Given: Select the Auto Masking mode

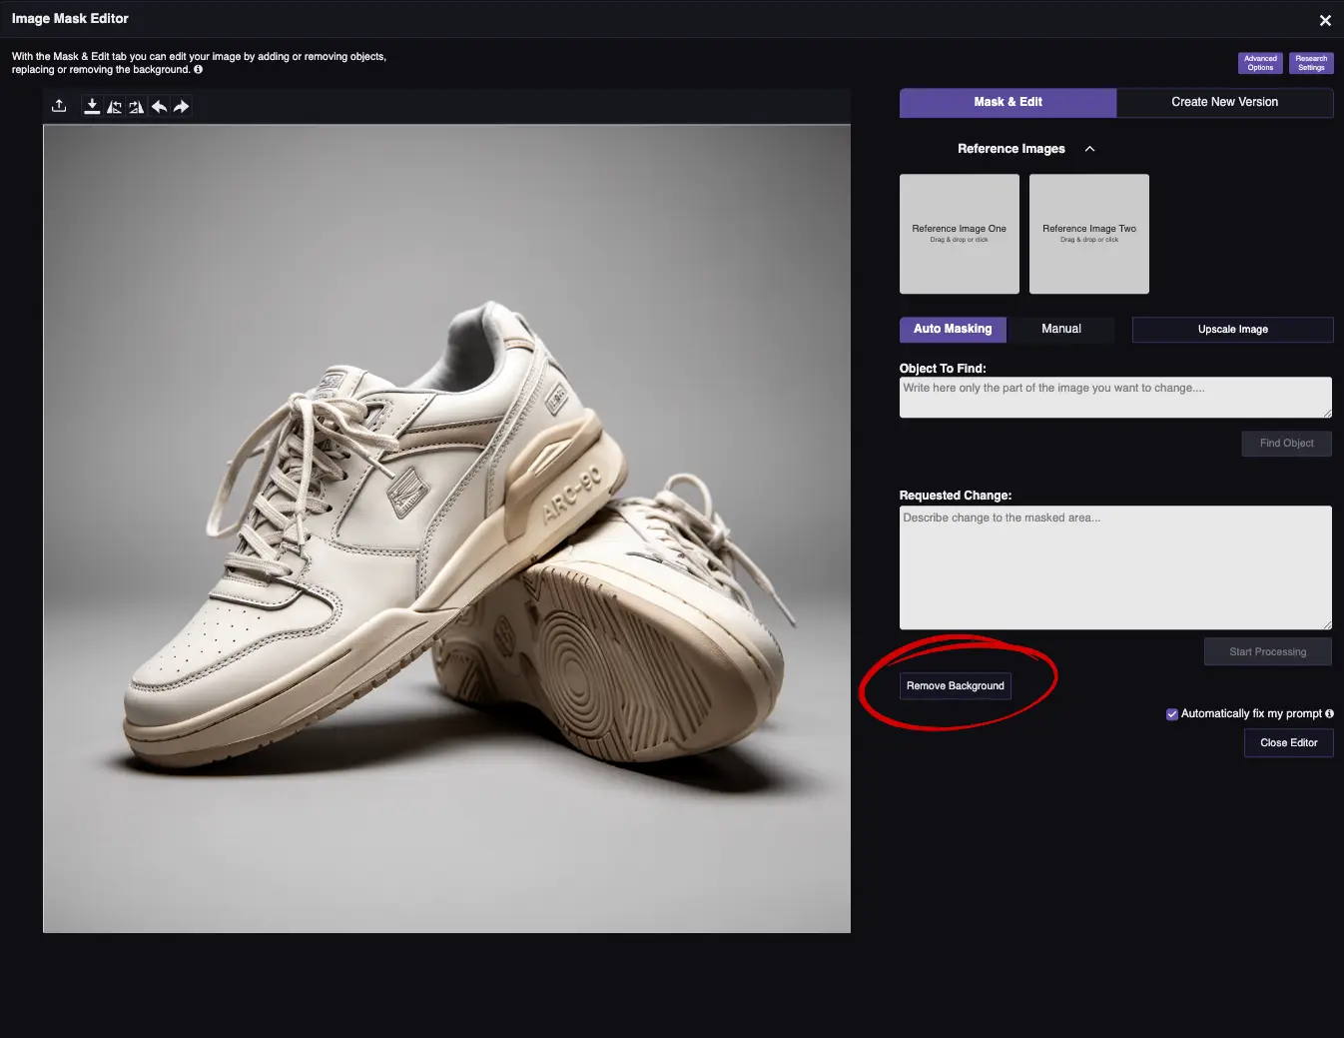Looking at the screenshot, I should (x=953, y=329).
